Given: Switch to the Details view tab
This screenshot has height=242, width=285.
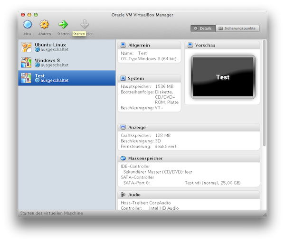Looking at the screenshot, I should click(x=203, y=28).
